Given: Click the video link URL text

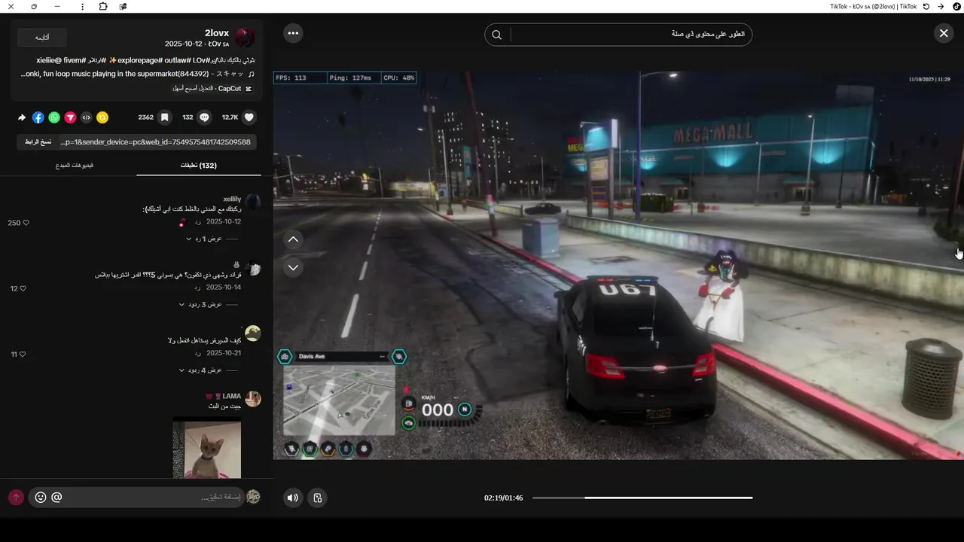Looking at the screenshot, I should tap(156, 142).
